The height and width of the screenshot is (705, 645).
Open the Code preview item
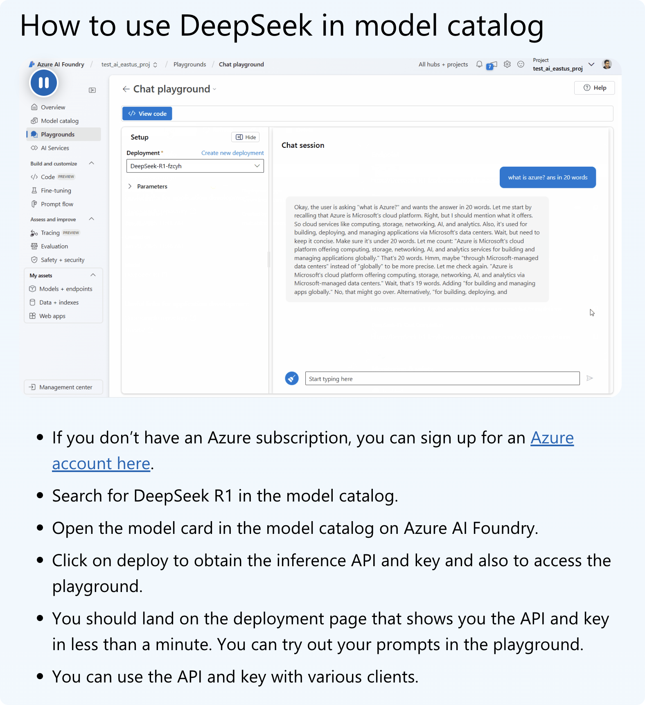click(x=53, y=177)
